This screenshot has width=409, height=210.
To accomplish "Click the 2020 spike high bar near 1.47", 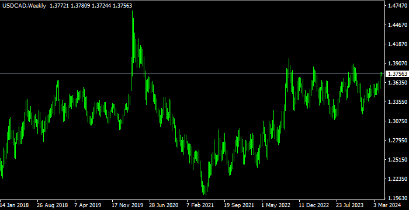I will [x=133, y=44].
